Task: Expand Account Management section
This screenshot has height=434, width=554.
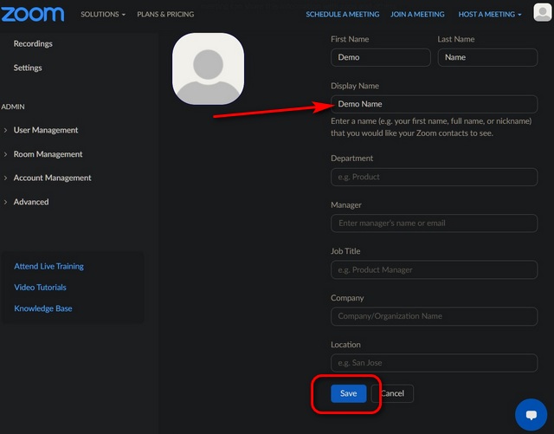Action: pyautogui.click(x=52, y=178)
